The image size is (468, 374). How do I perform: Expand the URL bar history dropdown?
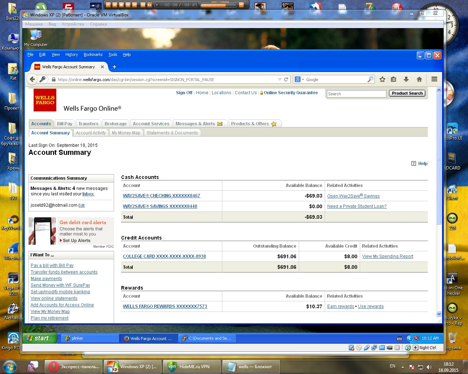280,79
